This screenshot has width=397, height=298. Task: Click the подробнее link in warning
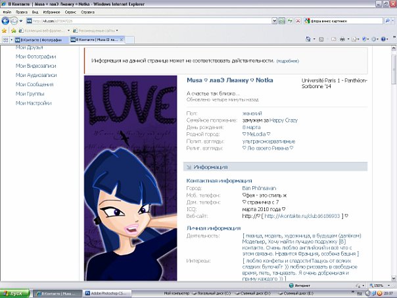point(287,61)
